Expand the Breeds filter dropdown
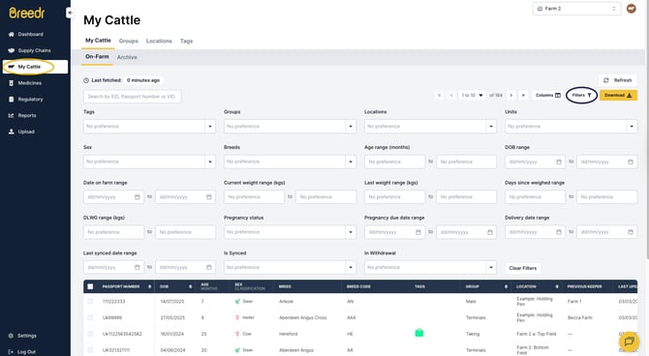This screenshot has height=356, width=649. click(351, 162)
